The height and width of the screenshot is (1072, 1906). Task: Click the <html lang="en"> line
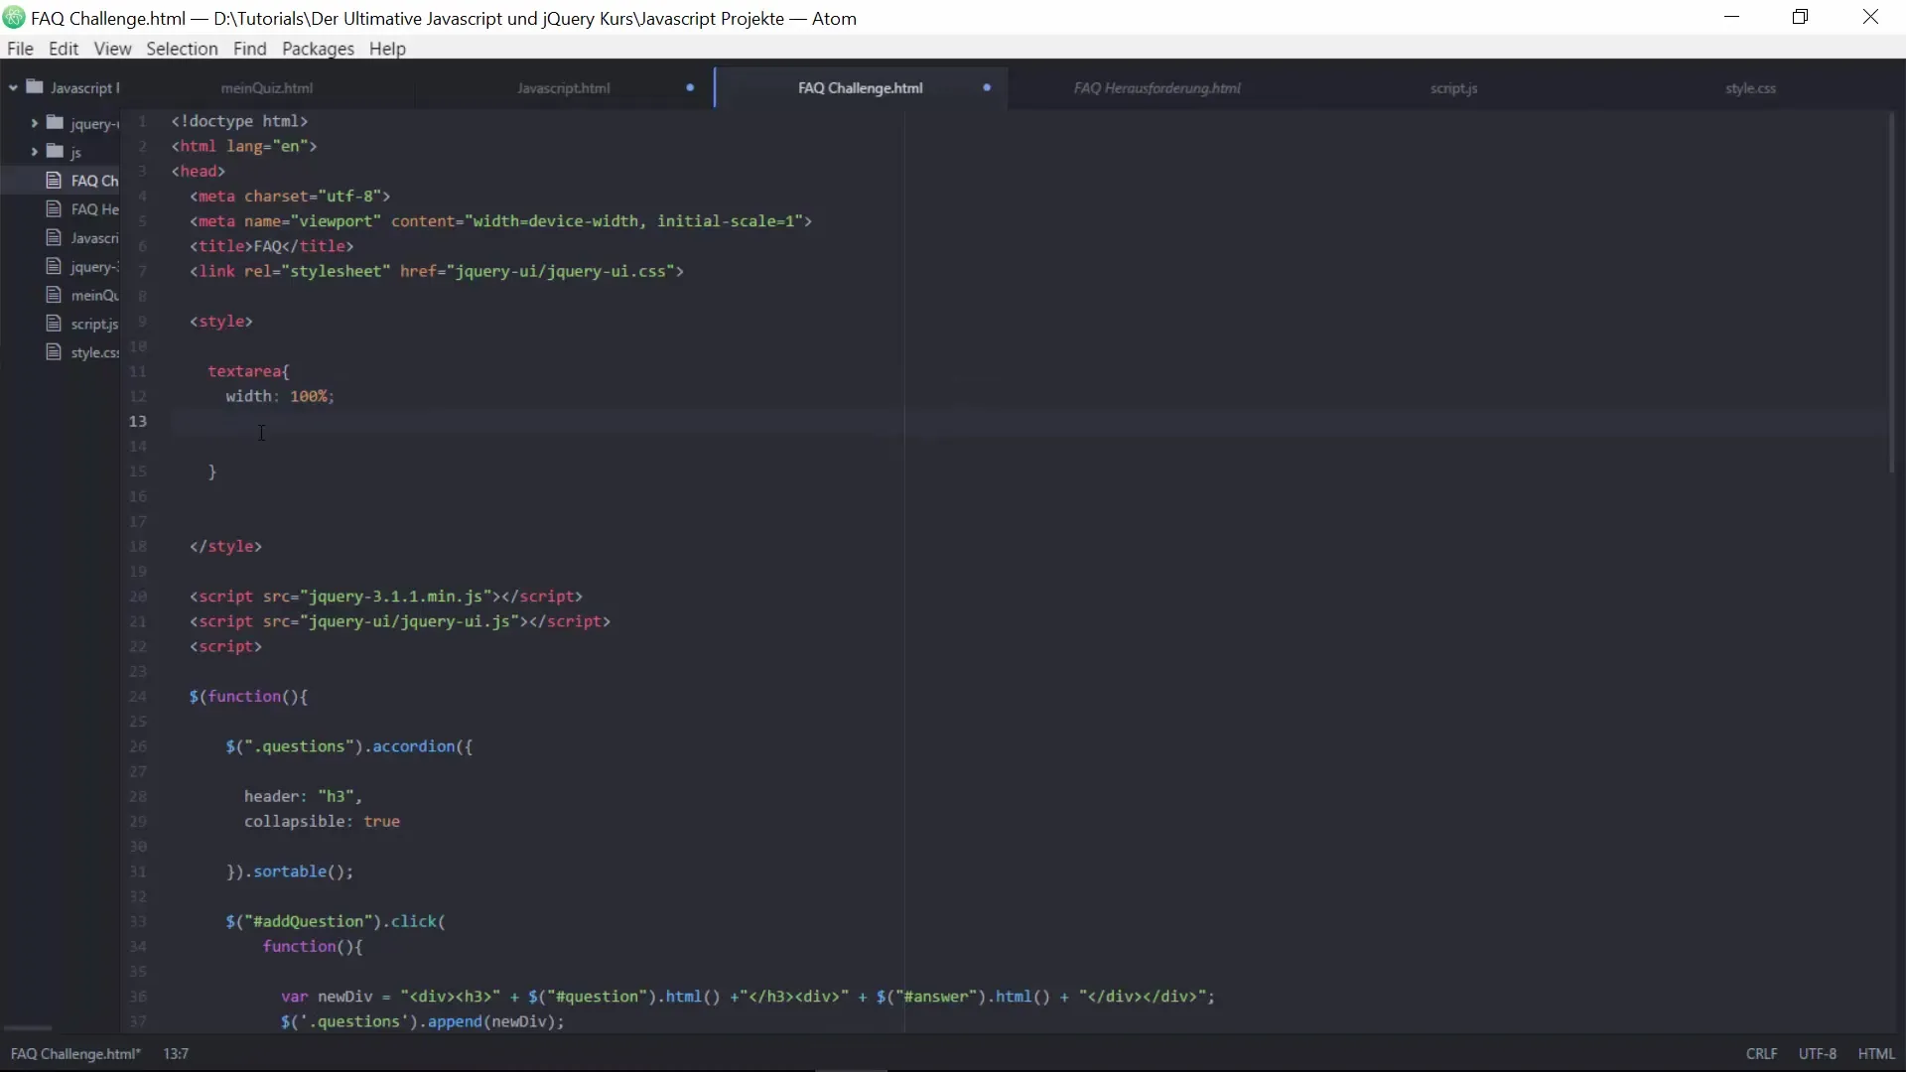click(x=244, y=146)
